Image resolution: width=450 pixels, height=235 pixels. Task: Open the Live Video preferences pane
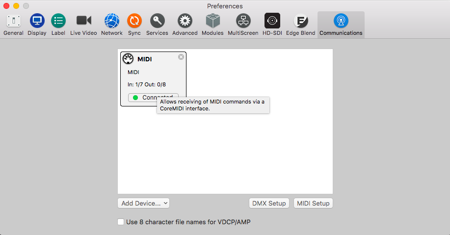[x=83, y=25]
